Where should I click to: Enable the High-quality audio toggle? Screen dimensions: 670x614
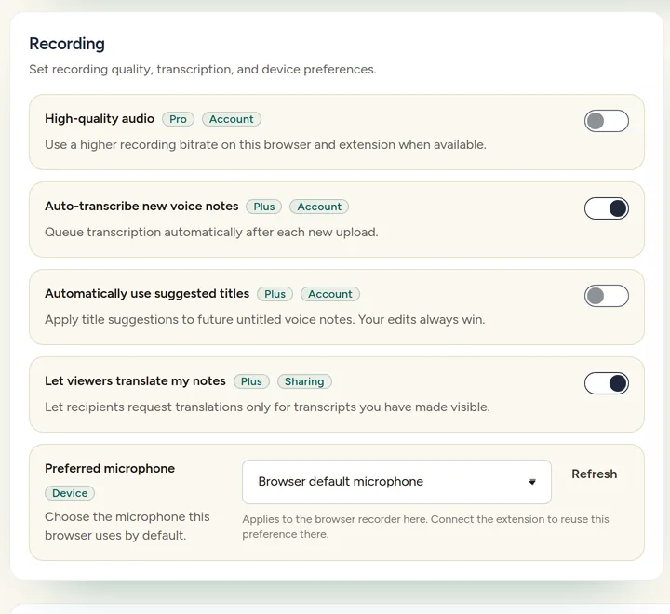click(x=607, y=121)
